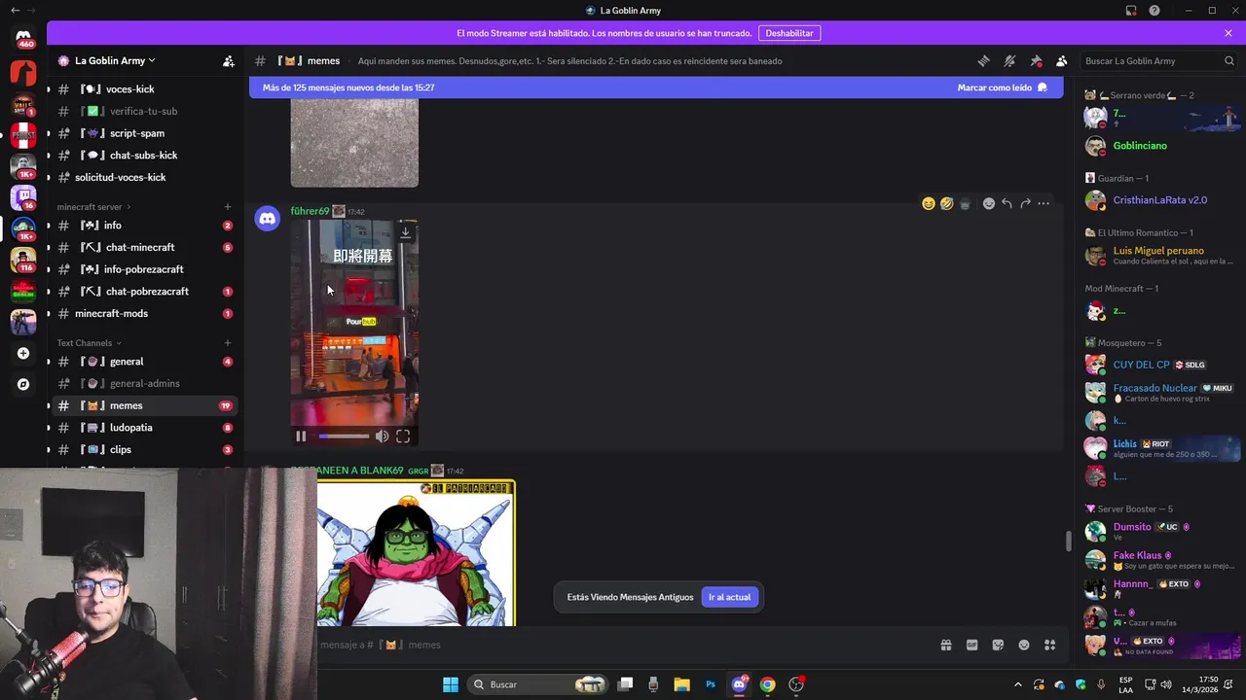Image resolution: width=1246 pixels, height=700 pixels.
Task: Open the chat-subs-kick channel
Action: click(146, 156)
